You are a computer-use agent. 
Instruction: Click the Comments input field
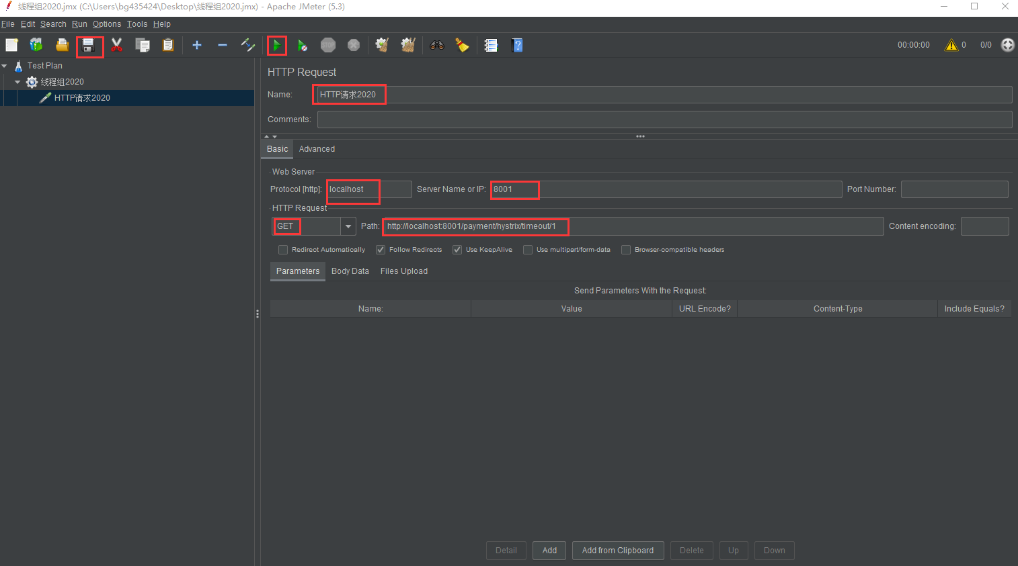tap(664, 120)
